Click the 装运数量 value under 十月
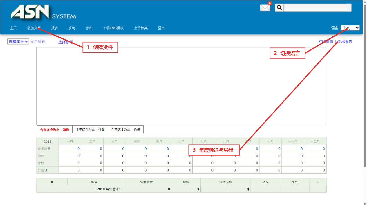Image resolution: width=367 pixels, height=206 pixels. (x=279, y=149)
